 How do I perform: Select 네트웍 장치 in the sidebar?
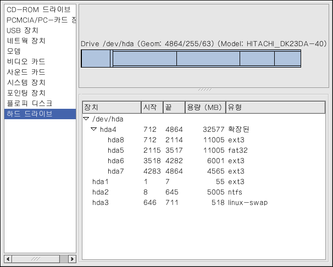click(26, 41)
